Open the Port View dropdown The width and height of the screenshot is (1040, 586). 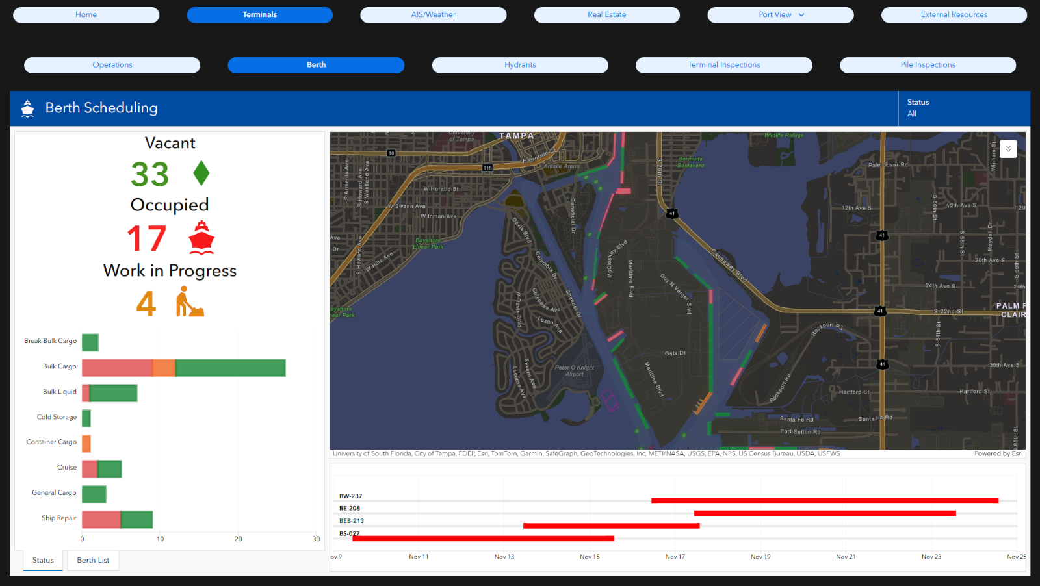(x=780, y=14)
